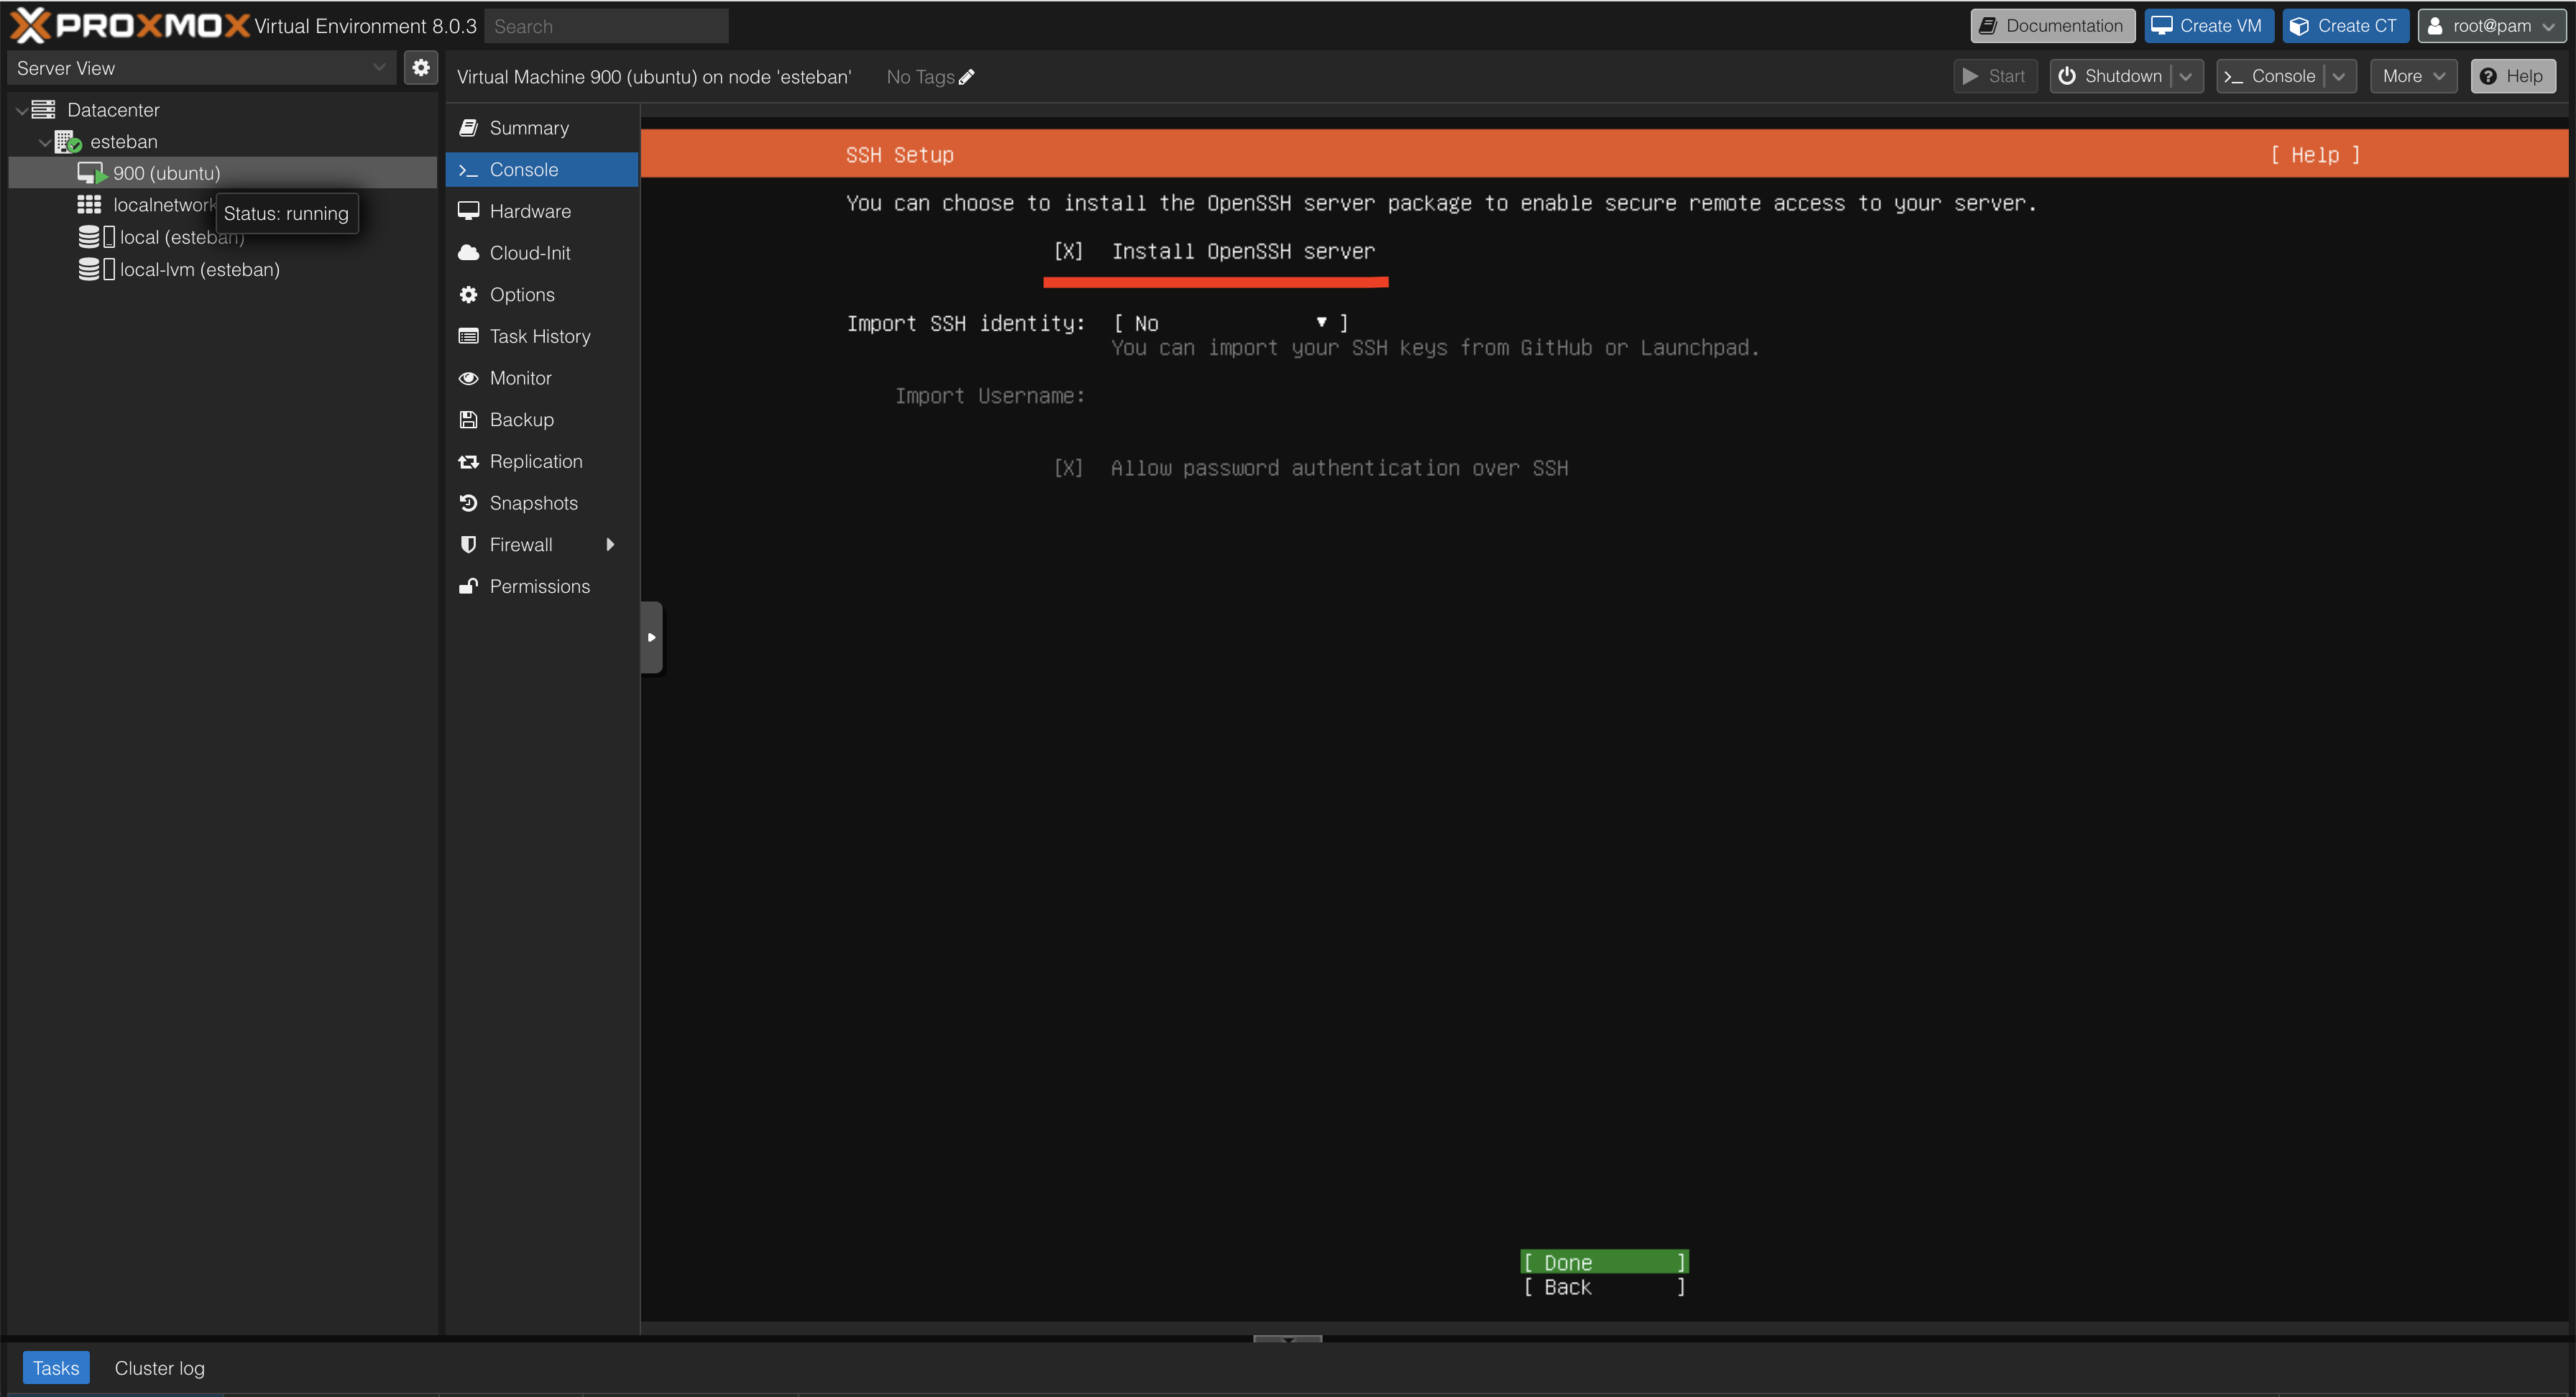Toggle Install OpenSSH server checkbox
The width and height of the screenshot is (2576, 1397).
(1068, 251)
